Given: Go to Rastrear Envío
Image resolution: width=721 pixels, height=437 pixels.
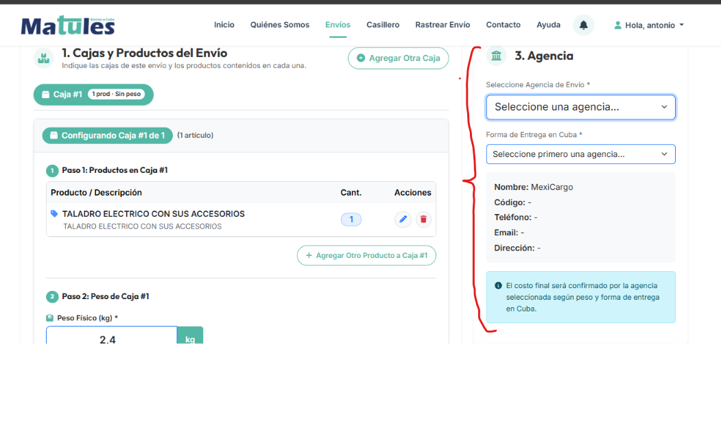Looking at the screenshot, I should (442, 25).
